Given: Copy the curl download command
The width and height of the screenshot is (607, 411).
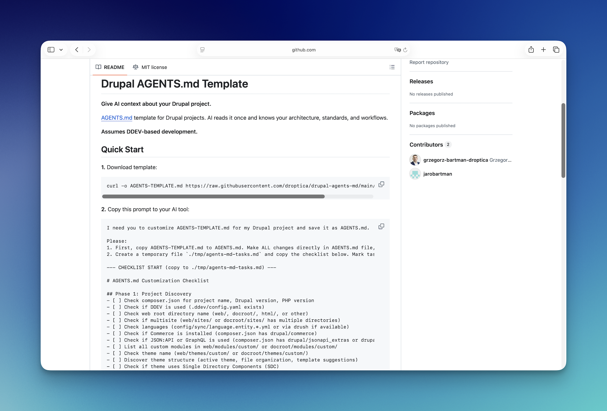Looking at the screenshot, I should click(x=381, y=184).
